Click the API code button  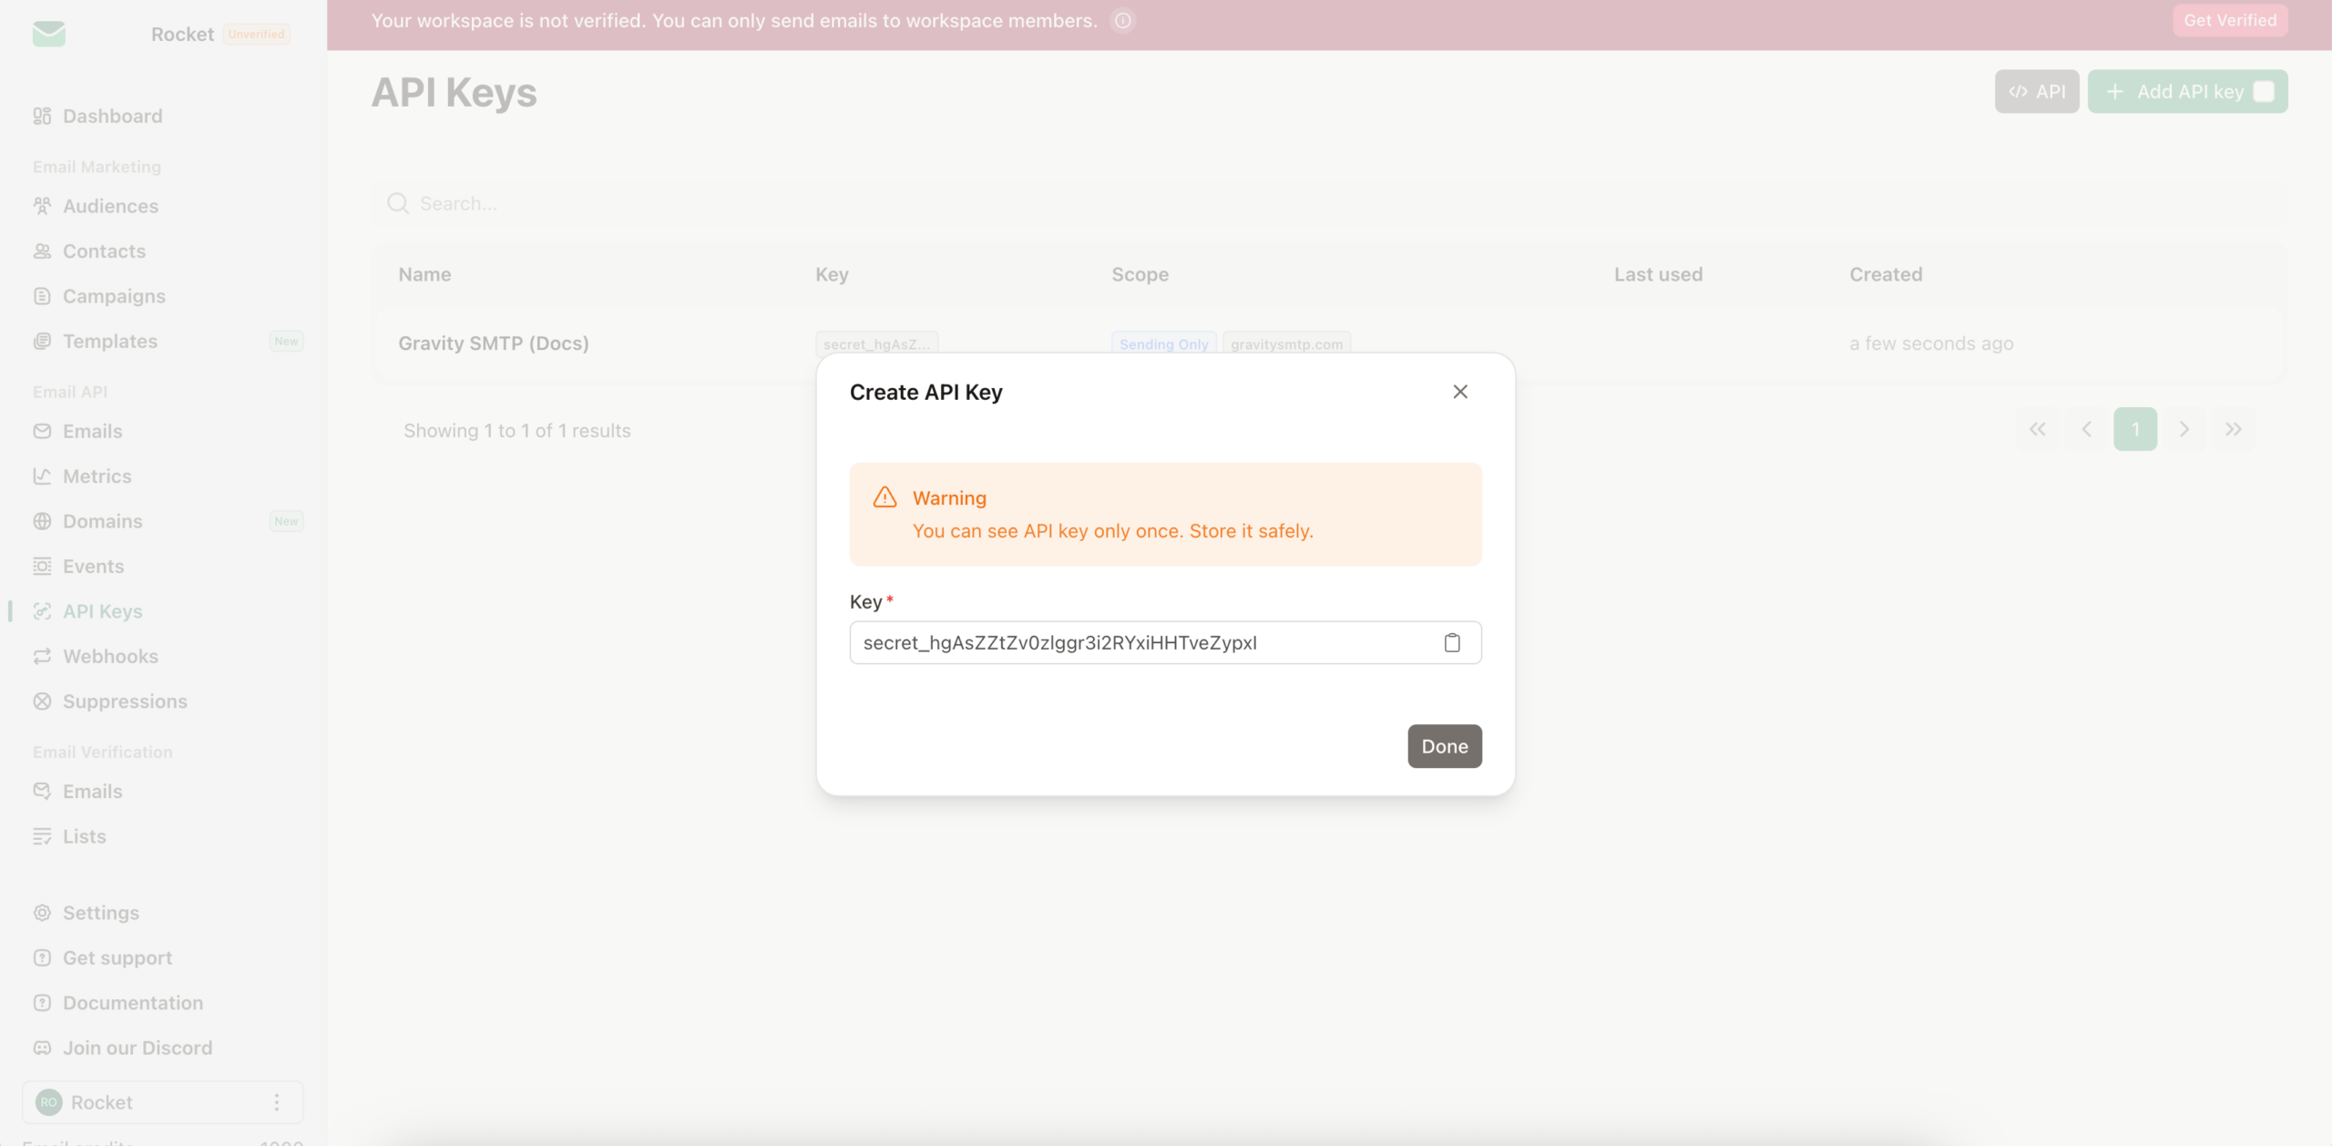2036,92
